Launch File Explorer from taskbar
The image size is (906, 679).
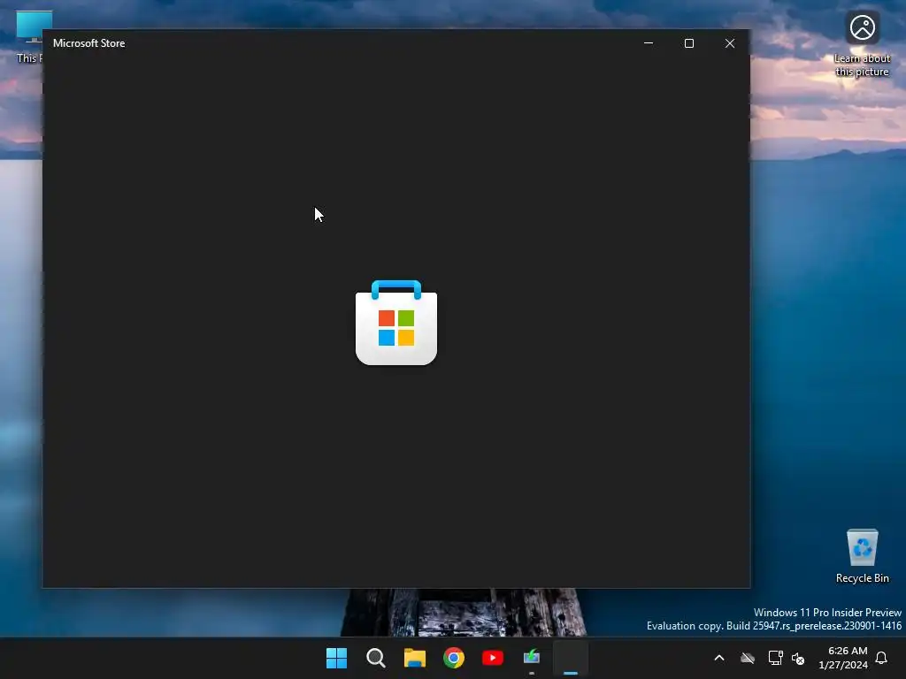[415, 658]
